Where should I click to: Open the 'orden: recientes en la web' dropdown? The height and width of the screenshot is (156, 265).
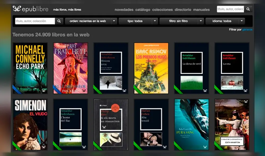coord(90,21)
